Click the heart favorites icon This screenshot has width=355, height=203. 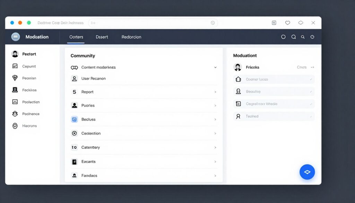[287, 23]
